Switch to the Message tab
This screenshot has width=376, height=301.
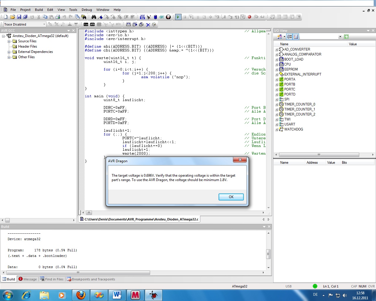click(28, 279)
